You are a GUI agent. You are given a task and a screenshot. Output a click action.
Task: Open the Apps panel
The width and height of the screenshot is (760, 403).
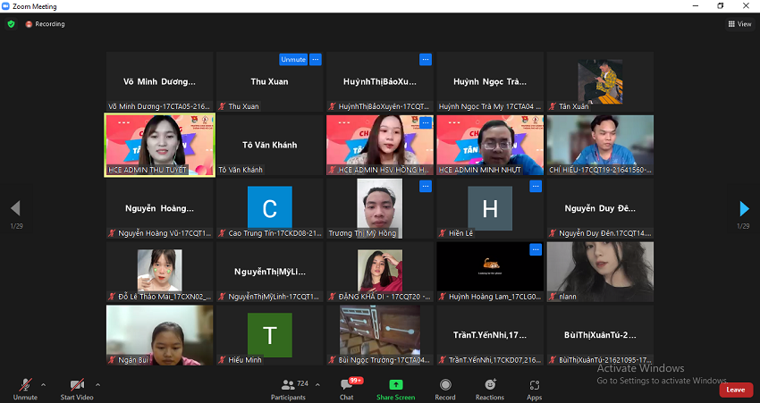click(x=535, y=388)
